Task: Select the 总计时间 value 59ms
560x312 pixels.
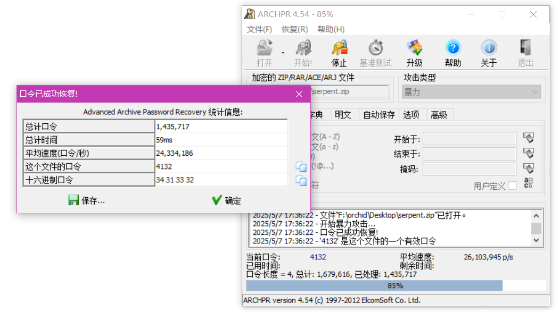Action: [x=221, y=140]
